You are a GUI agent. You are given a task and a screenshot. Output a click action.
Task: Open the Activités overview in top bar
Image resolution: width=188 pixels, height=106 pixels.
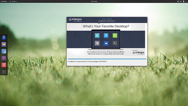click(4, 1)
